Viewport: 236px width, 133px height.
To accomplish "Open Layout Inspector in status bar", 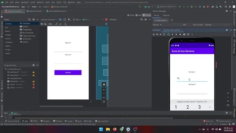I will point(223,121).
